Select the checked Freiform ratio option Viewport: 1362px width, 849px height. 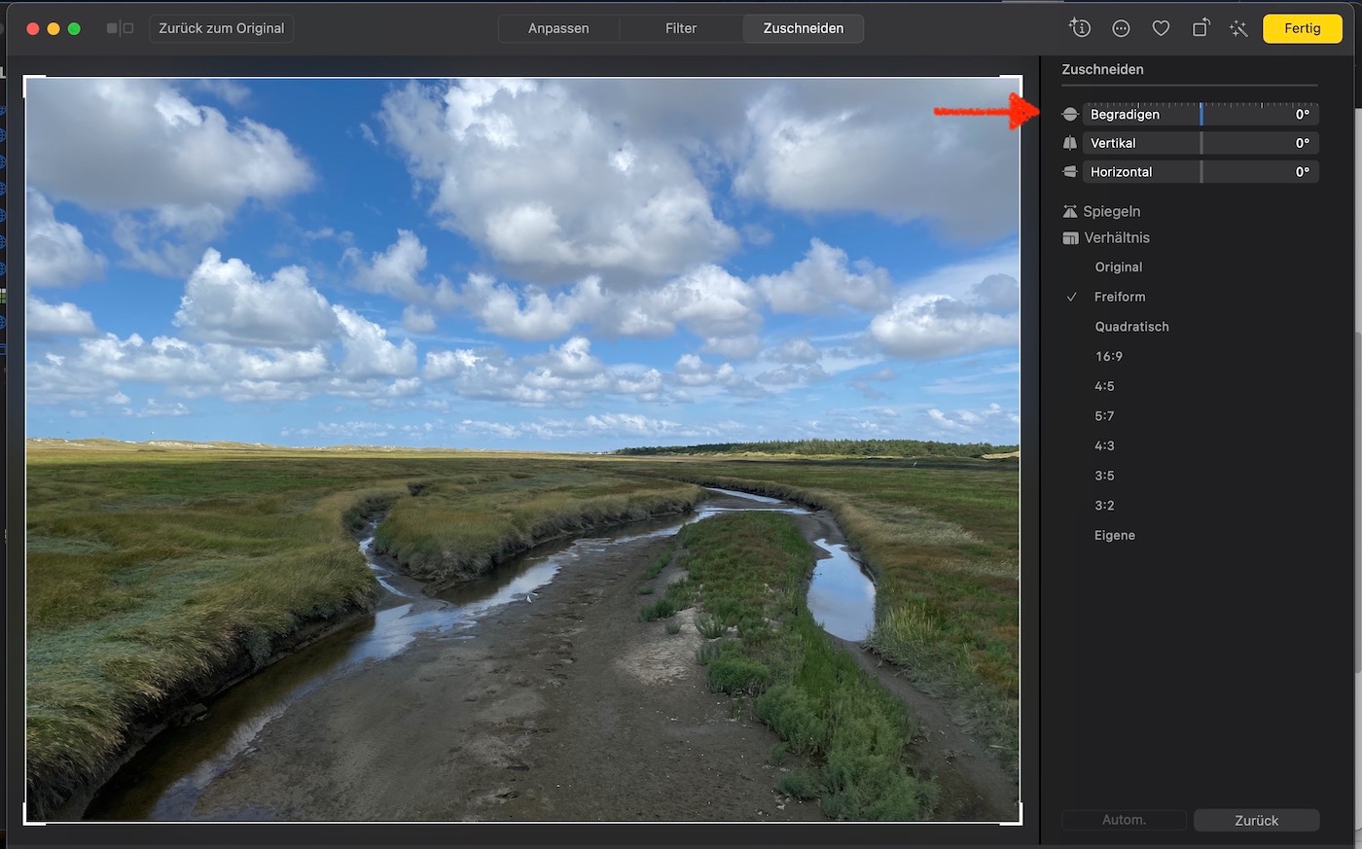pos(1119,297)
